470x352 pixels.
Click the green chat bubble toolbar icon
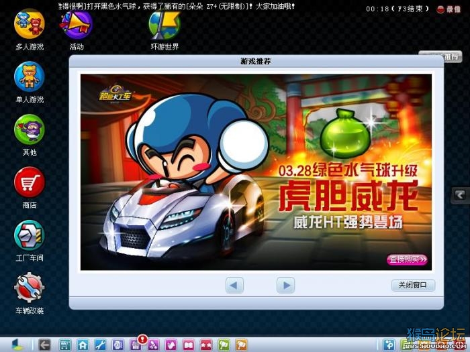(224, 345)
